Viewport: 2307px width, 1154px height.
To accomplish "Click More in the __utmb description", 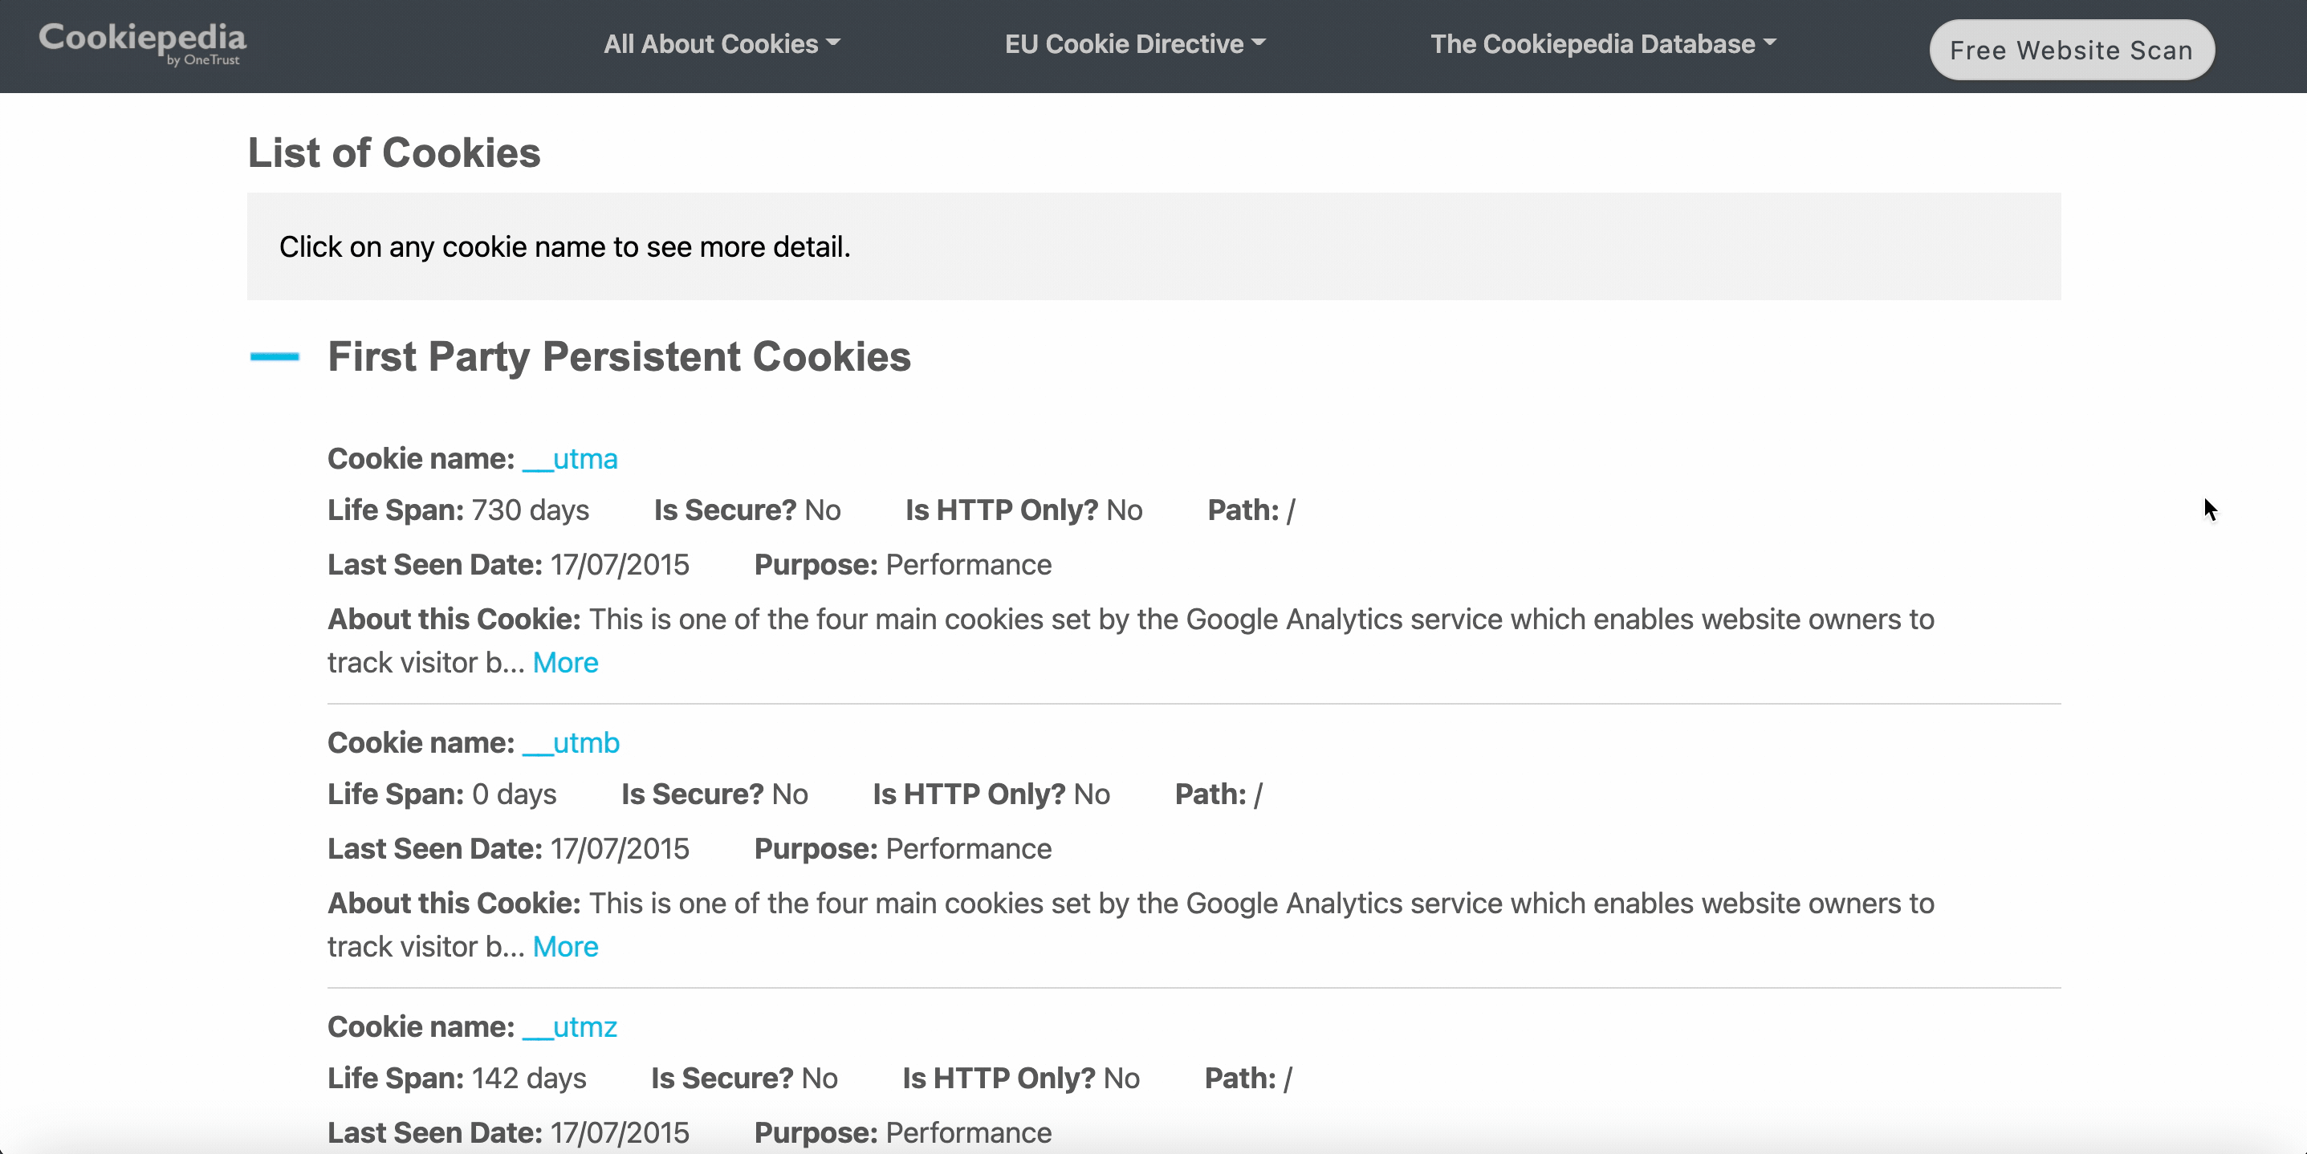I will tap(565, 946).
